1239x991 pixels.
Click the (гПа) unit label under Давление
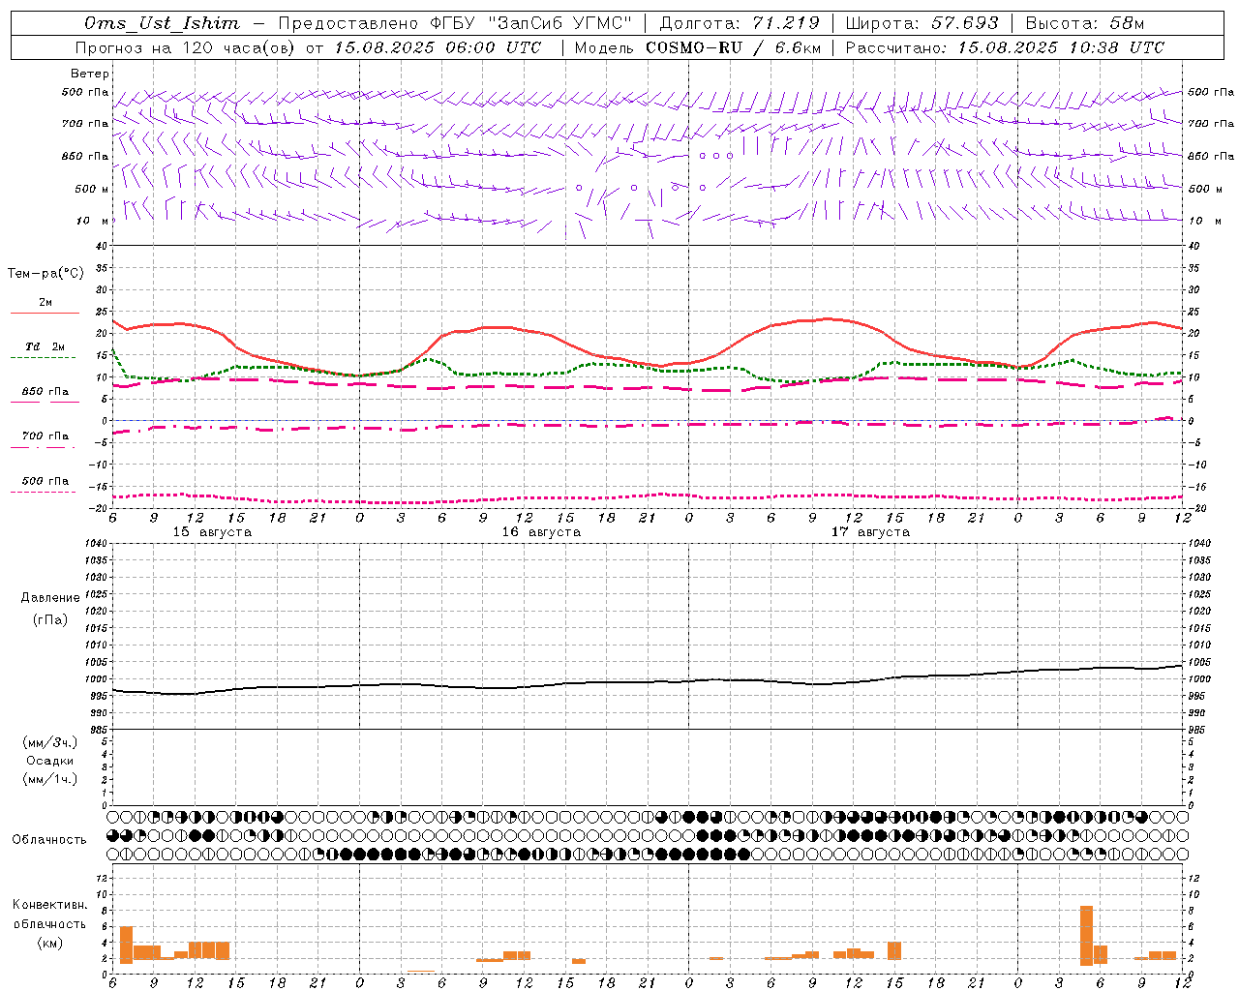click(x=50, y=620)
